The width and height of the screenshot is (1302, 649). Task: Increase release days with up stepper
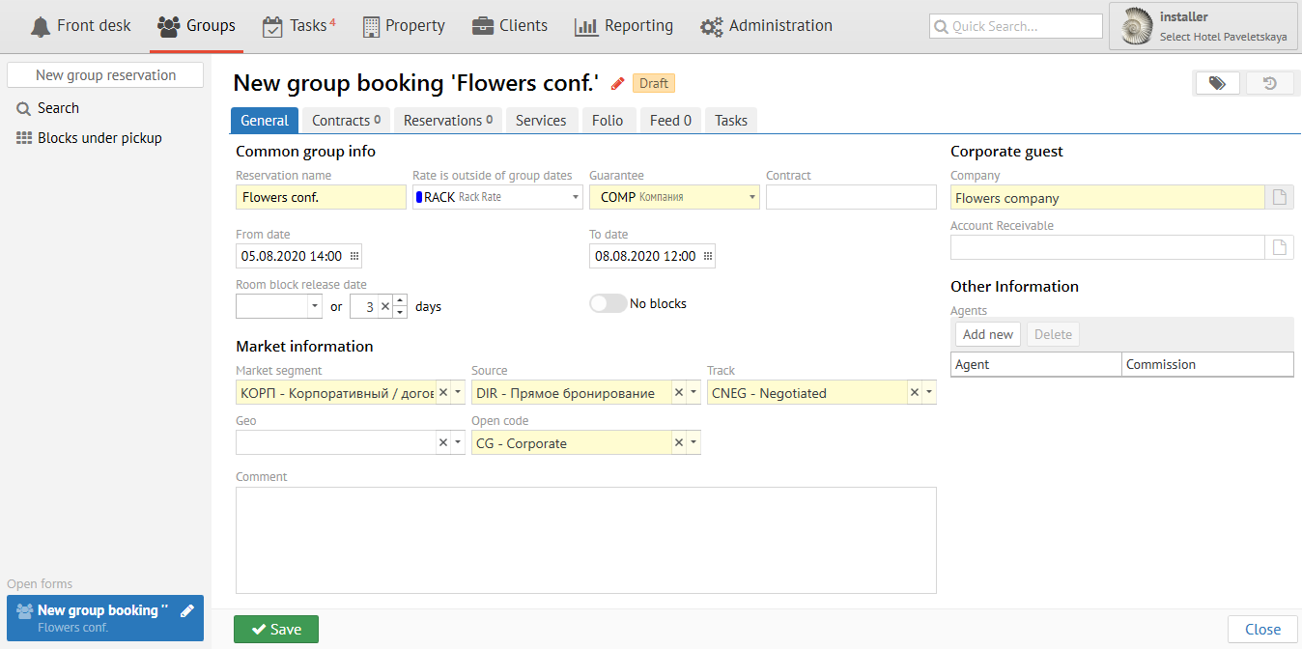pos(401,300)
